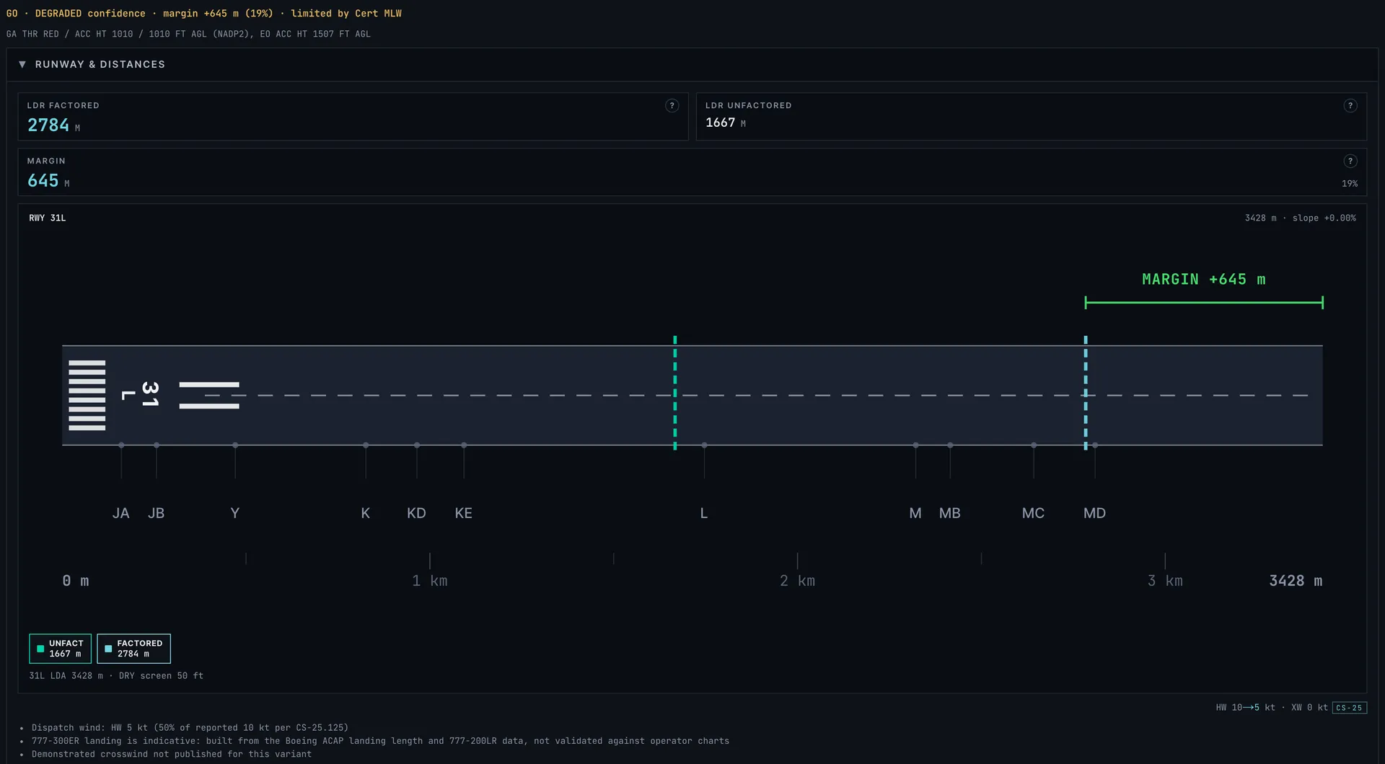Click the CS-25 badge
1385x764 pixels.
(x=1349, y=708)
